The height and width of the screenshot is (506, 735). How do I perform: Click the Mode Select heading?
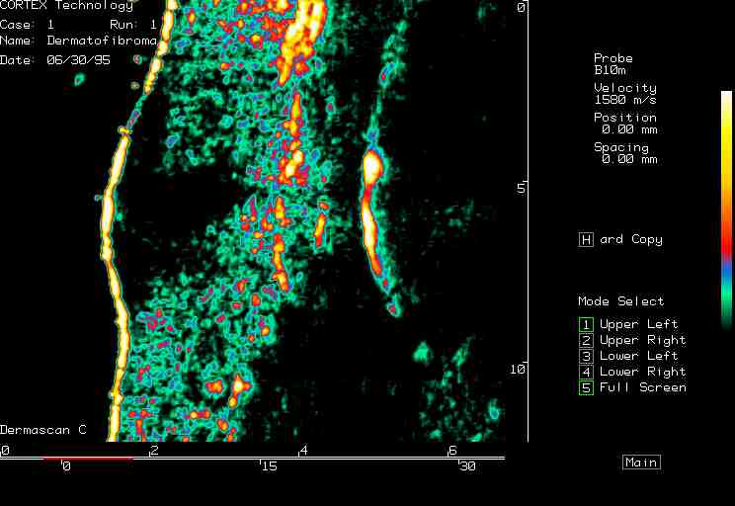click(621, 301)
